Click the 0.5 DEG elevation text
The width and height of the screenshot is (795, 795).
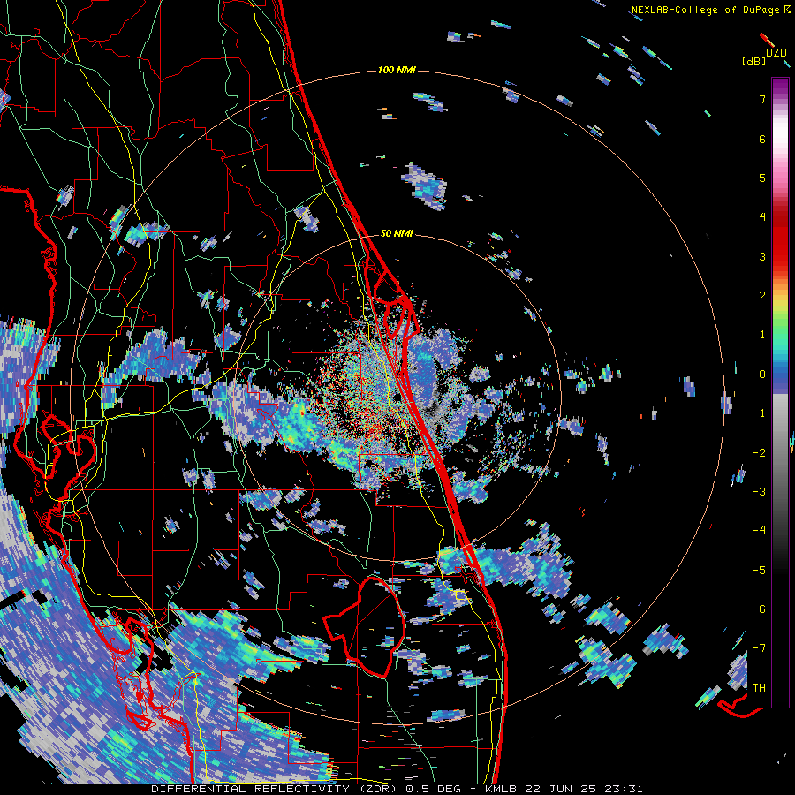[434, 789]
